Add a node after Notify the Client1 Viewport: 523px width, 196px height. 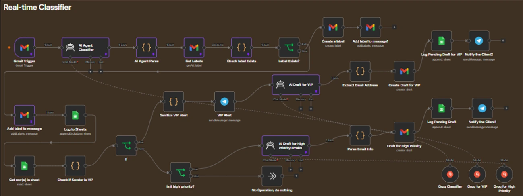pos(506,108)
